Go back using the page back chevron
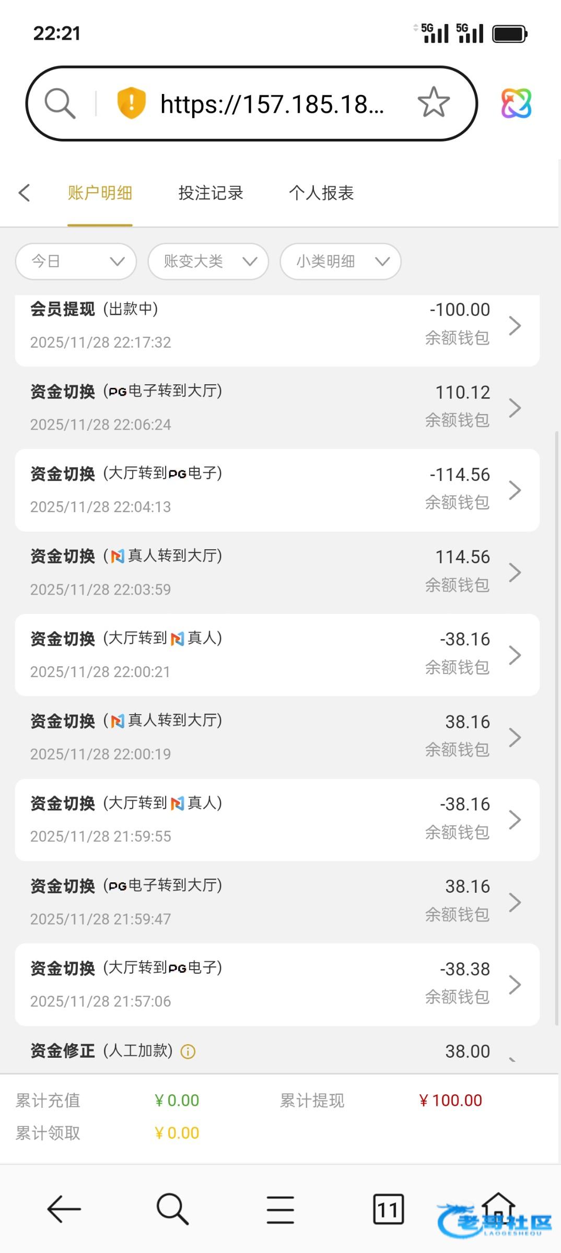The image size is (561, 1253). click(x=25, y=193)
